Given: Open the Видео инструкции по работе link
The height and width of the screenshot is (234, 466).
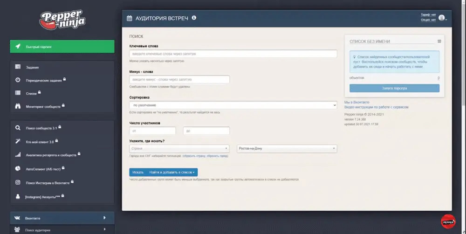Looking at the screenshot, I should [376, 107].
